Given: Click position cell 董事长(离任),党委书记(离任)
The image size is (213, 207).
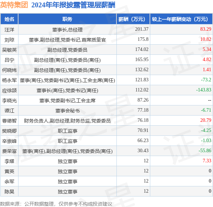Looking at the screenshot, I should (67, 90).
